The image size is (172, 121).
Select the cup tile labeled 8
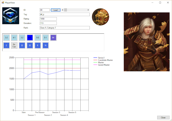[38, 45]
